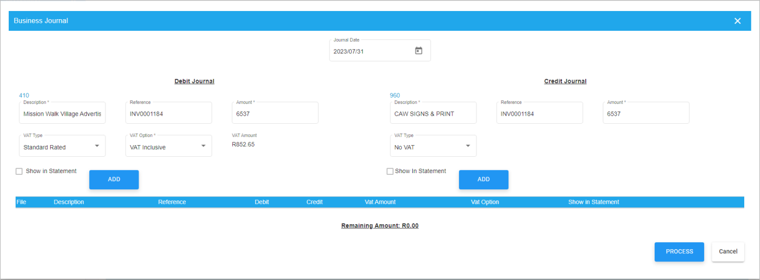
Task: Click the debit Reference input field
Action: pos(169,114)
